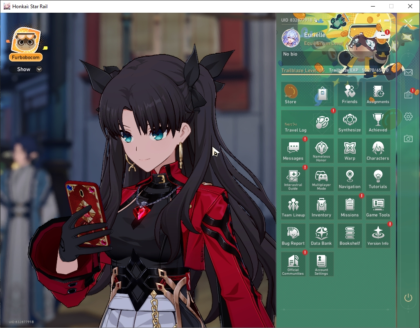Open the Characters menu
420x328 pixels.
378,151
